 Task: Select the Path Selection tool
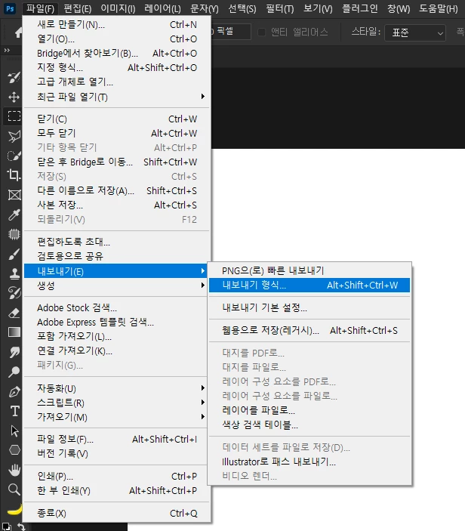14,431
